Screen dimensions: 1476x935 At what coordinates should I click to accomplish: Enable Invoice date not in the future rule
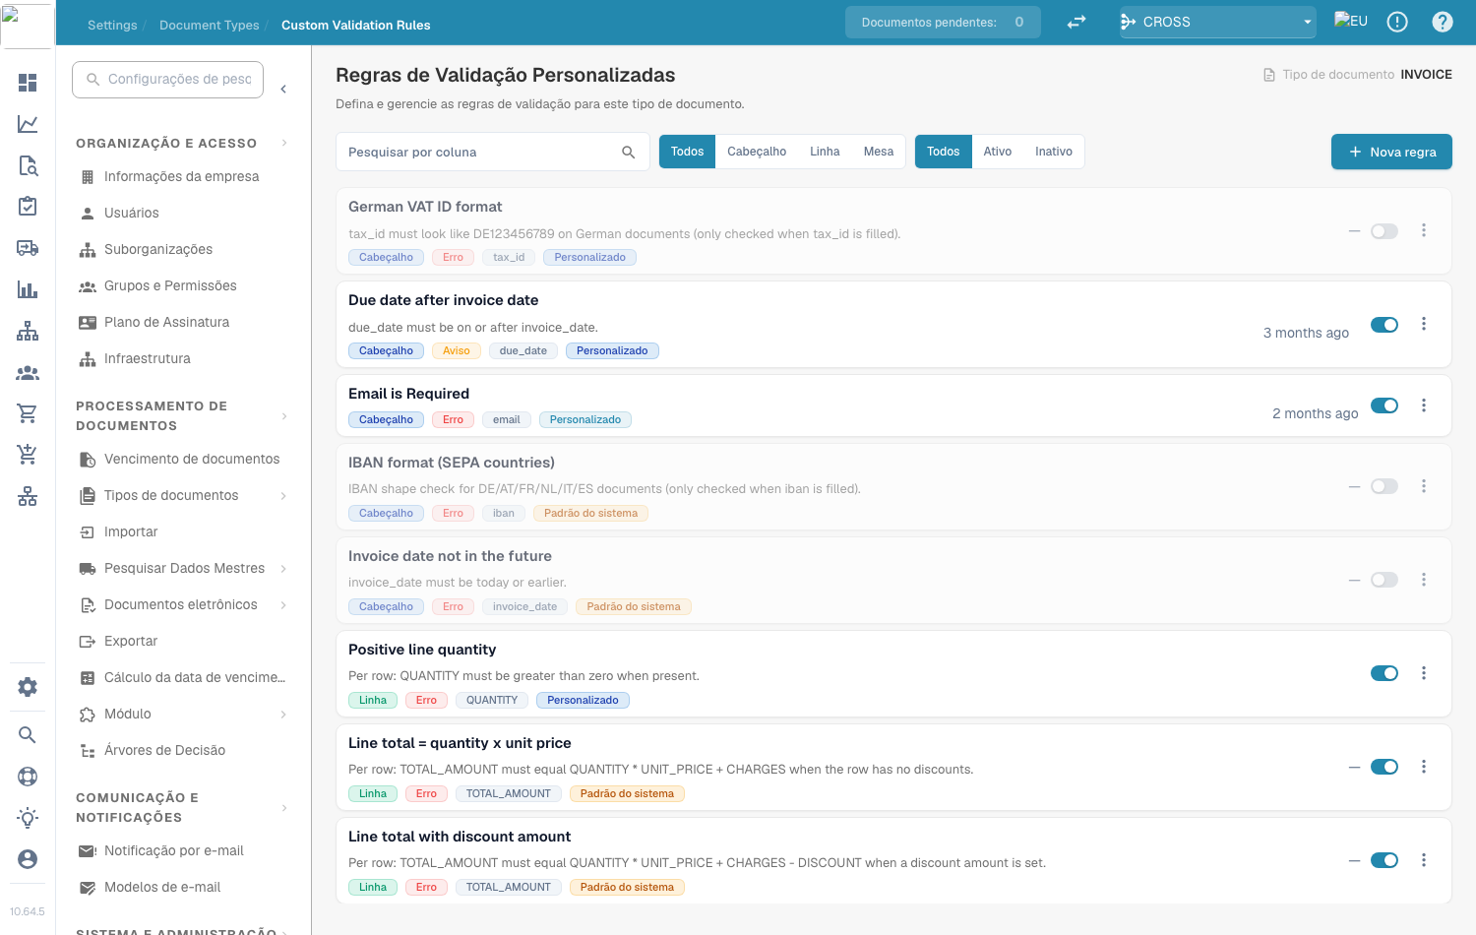(x=1384, y=580)
